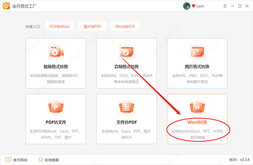Click the 在线客服 person icon
253x165 pixels.
pos(40,159)
